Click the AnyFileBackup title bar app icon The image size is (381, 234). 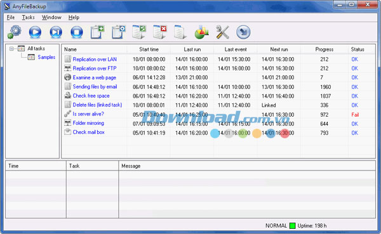tap(7, 6)
